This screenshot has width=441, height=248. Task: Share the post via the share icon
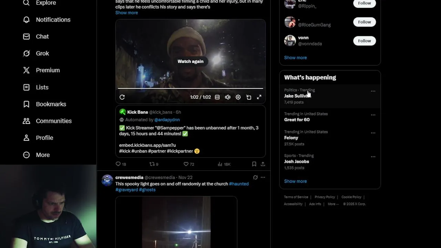point(263,164)
